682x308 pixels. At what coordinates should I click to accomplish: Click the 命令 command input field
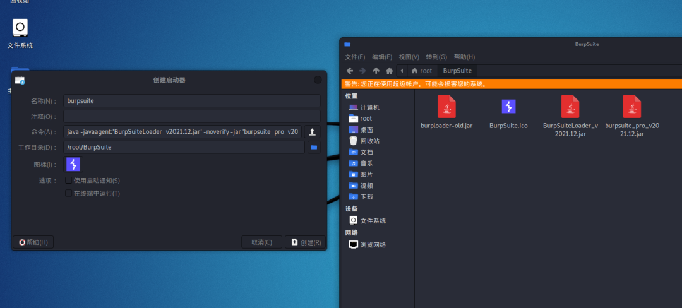(182, 132)
